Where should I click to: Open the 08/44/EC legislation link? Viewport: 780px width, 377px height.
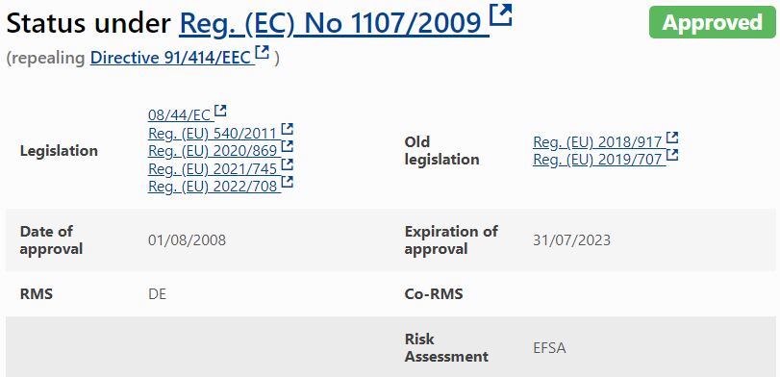point(181,115)
